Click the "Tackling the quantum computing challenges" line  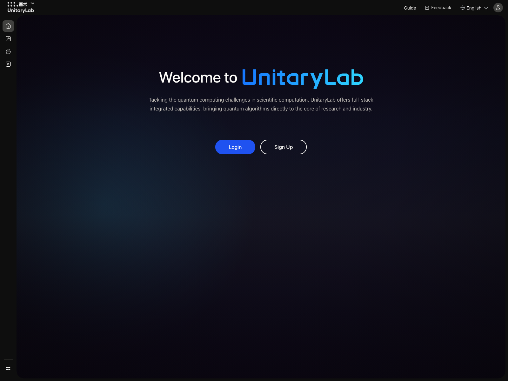261,100
